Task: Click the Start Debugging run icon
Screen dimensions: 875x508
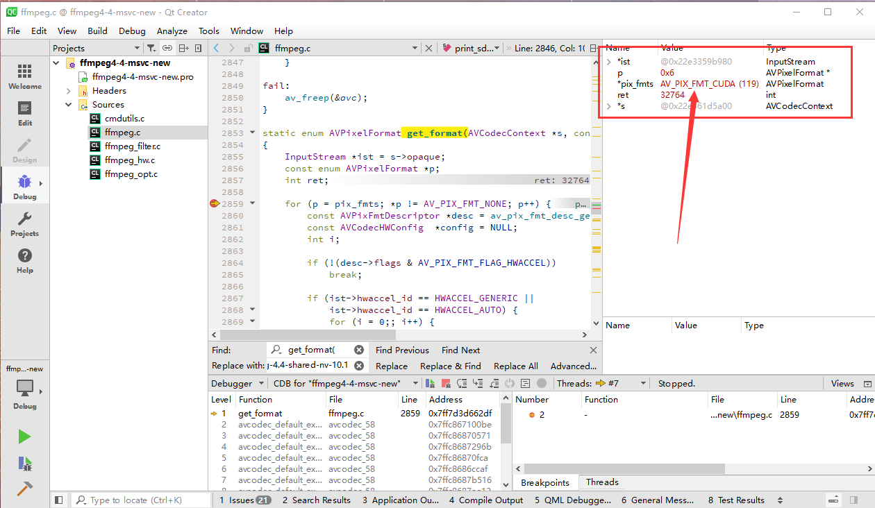Action: click(x=24, y=463)
